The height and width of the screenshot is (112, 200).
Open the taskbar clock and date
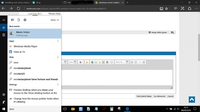(186, 109)
